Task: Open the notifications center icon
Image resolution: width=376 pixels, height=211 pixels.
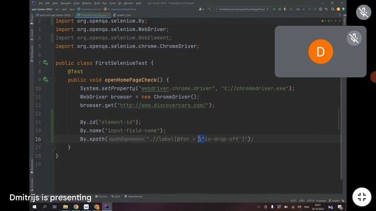Action: coord(340,207)
